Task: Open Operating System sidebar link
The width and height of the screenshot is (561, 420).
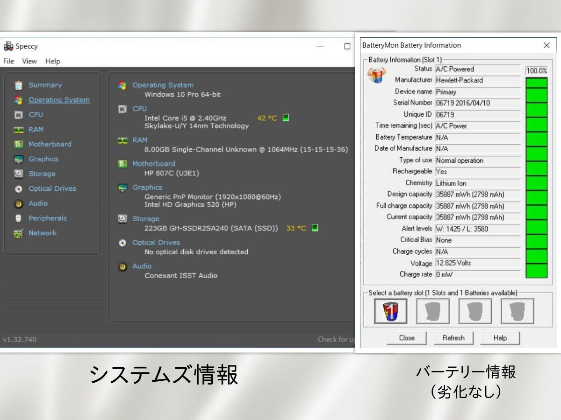Action: pyautogui.click(x=59, y=100)
